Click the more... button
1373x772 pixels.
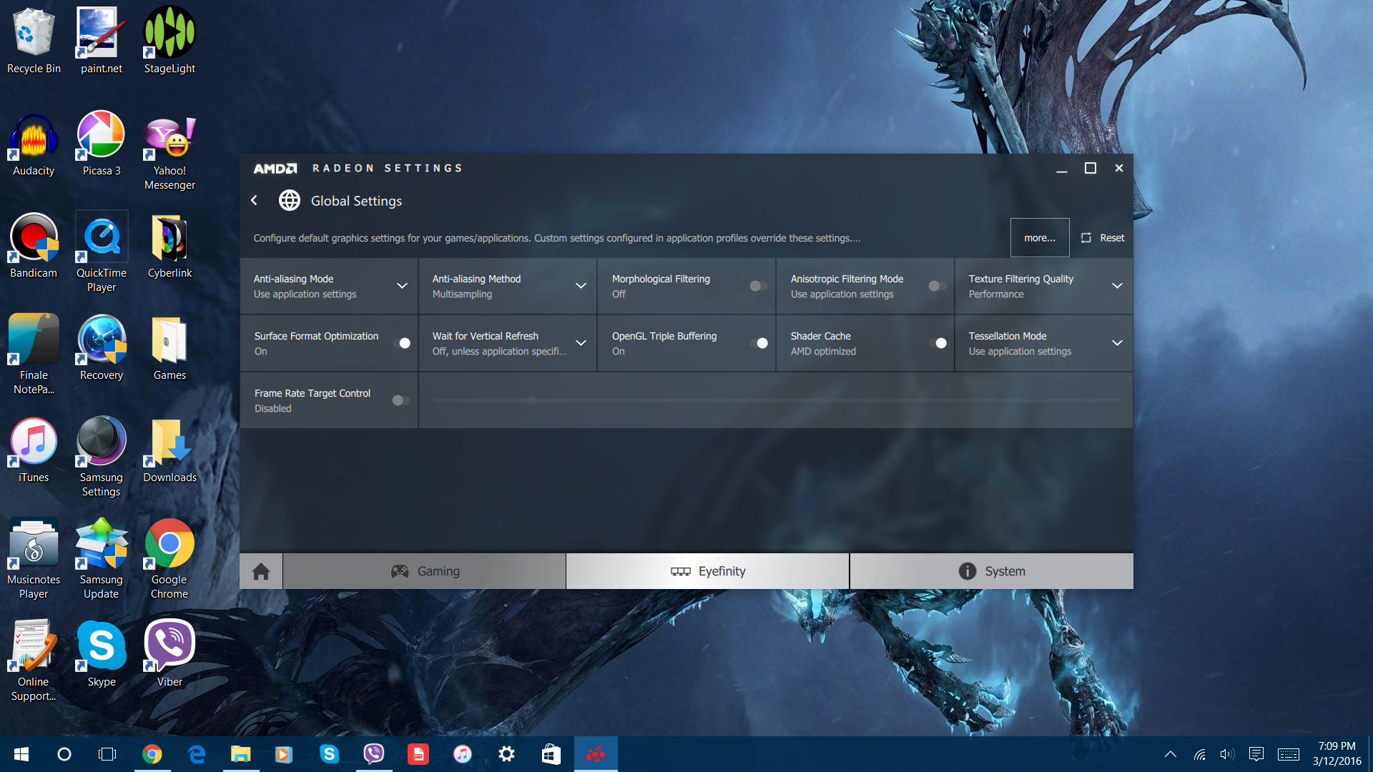[1040, 238]
